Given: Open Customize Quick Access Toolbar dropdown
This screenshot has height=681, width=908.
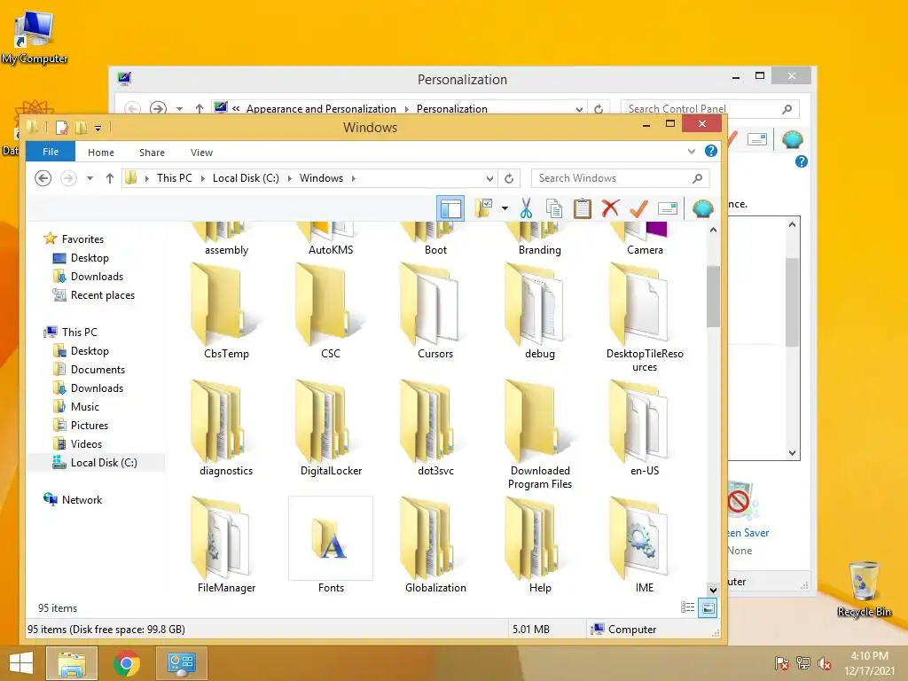Looking at the screenshot, I should click(98, 128).
